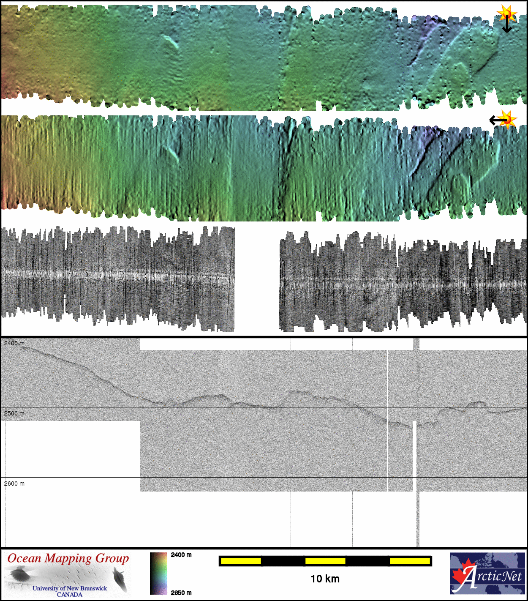528x601 pixels.
Task: Click the depth color scale bar
Action: pos(158,574)
